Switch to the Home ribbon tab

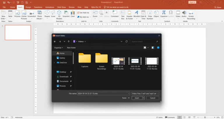point(13,7)
